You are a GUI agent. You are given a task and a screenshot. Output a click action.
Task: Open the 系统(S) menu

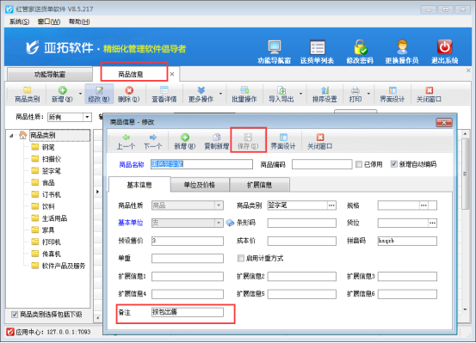19,21
